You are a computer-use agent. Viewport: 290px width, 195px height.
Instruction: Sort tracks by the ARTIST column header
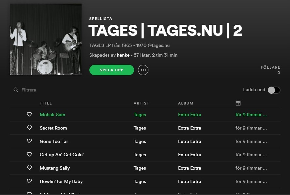[x=141, y=103]
